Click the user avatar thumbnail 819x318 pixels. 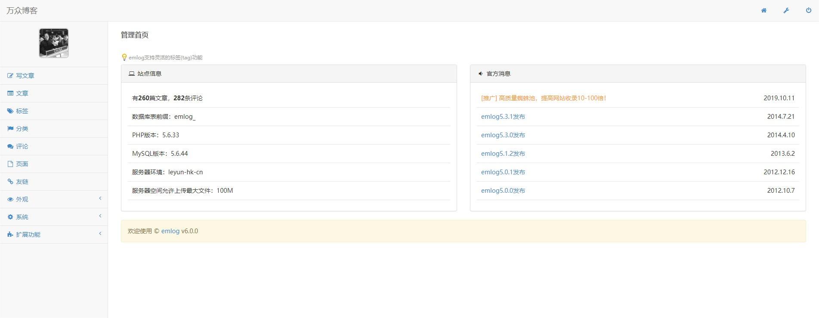54,43
